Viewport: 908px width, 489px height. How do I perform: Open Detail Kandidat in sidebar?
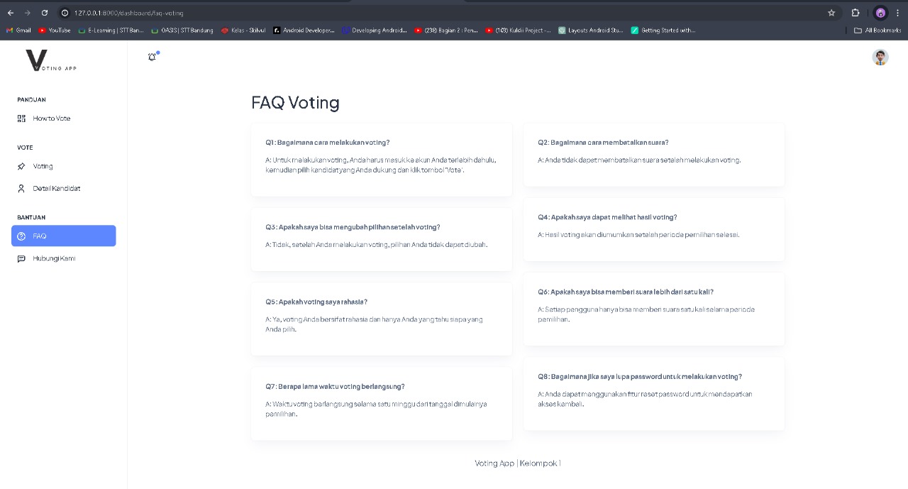click(x=56, y=189)
